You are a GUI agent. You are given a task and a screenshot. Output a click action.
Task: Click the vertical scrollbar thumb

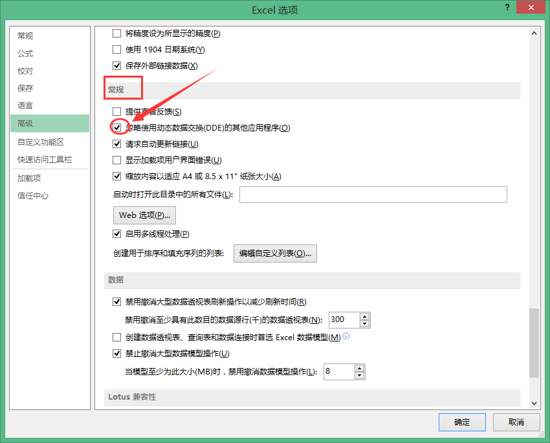coord(534,343)
